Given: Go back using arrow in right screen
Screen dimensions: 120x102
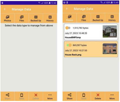Looking at the screenshot, I should pyautogui.click(x=67, y=9).
